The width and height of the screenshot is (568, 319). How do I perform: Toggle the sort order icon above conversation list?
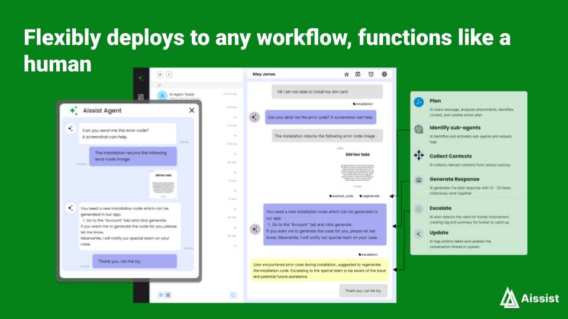point(159,84)
